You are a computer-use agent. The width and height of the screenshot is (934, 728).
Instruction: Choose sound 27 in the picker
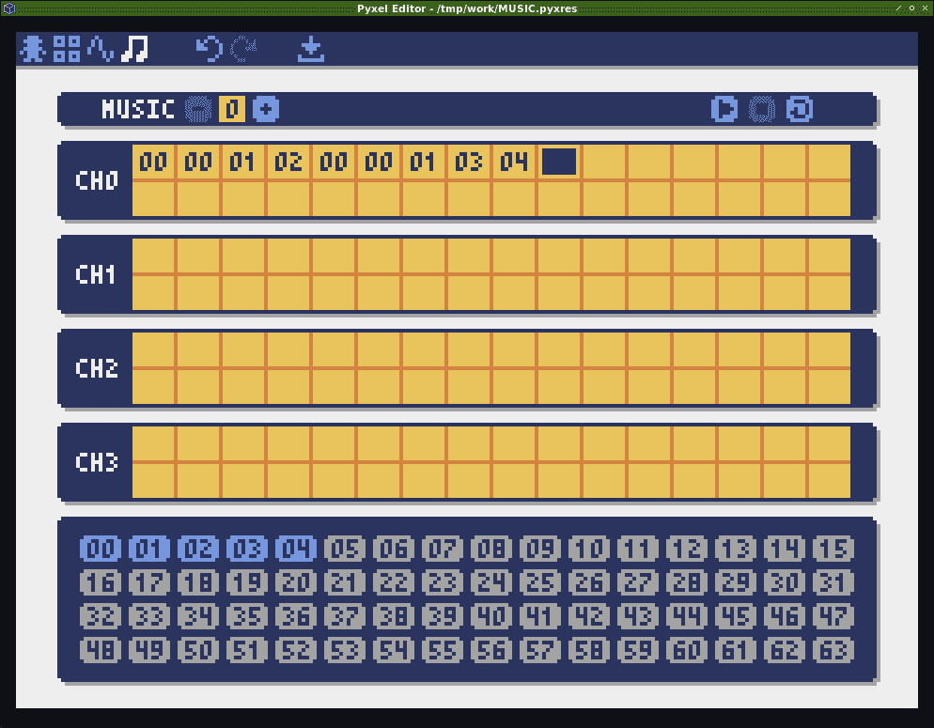point(638,582)
